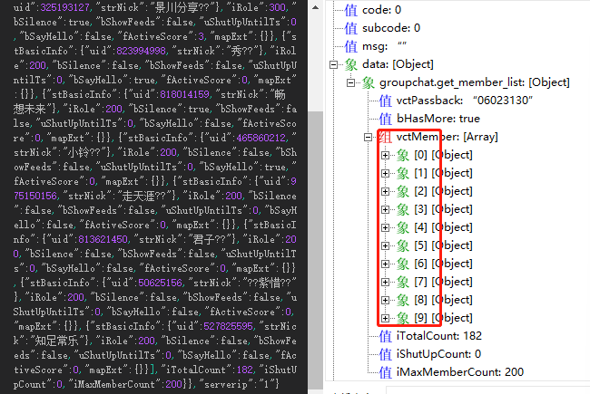The height and width of the screenshot is (394, 590).
Task: Click the scroll up arrow of JSON pane
Action: 315,7
